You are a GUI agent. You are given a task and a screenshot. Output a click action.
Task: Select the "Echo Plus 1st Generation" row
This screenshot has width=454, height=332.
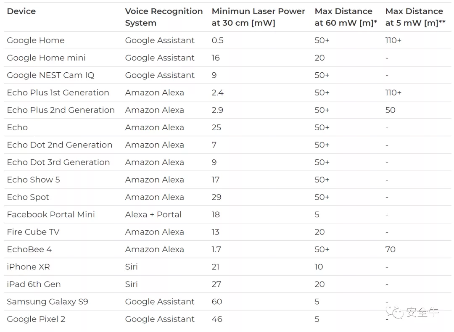pyautogui.click(x=58, y=93)
